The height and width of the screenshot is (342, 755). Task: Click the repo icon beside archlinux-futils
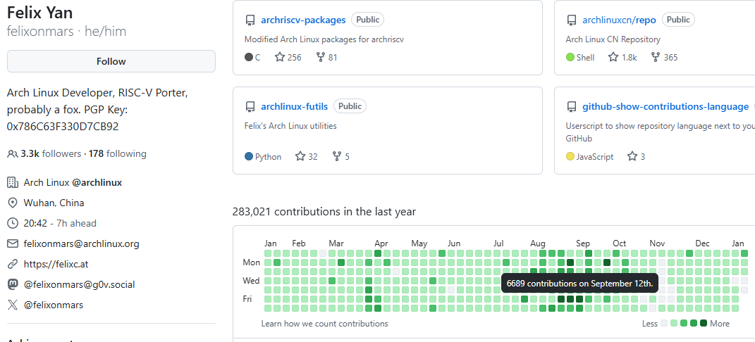point(250,107)
